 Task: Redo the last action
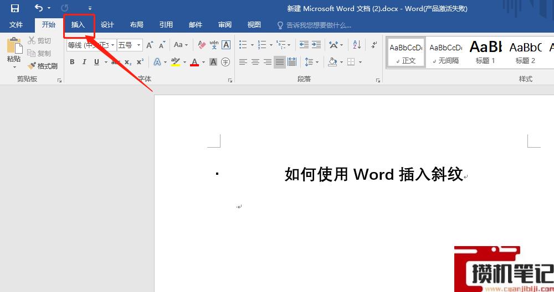coord(65,8)
